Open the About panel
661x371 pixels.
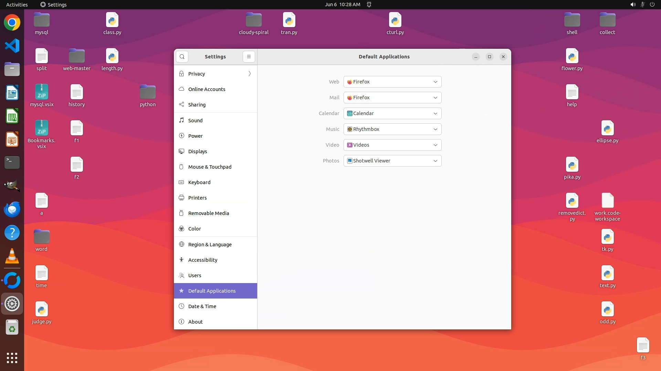coord(215,322)
